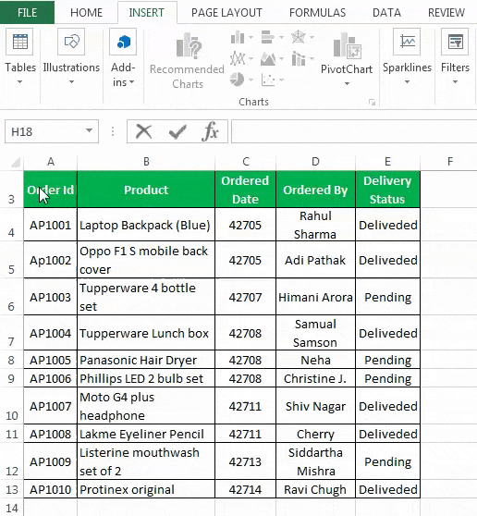Select cell Christine J.

tap(315, 378)
